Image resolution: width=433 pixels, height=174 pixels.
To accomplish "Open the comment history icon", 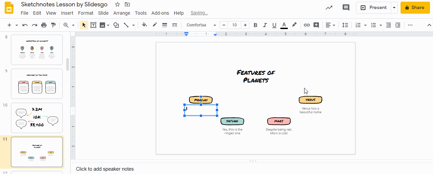I will (346, 8).
